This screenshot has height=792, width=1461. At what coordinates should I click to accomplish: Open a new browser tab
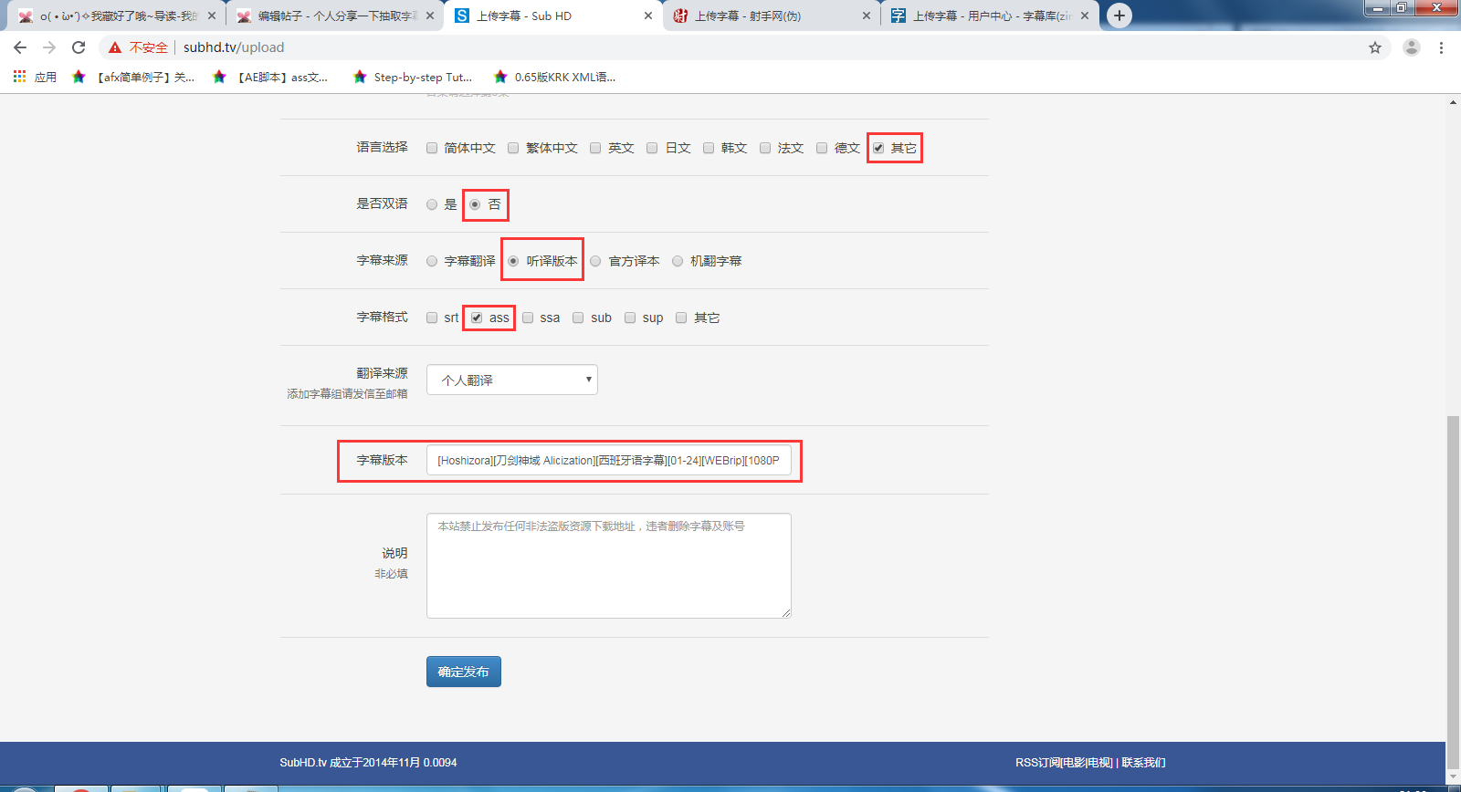pyautogui.click(x=1119, y=16)
